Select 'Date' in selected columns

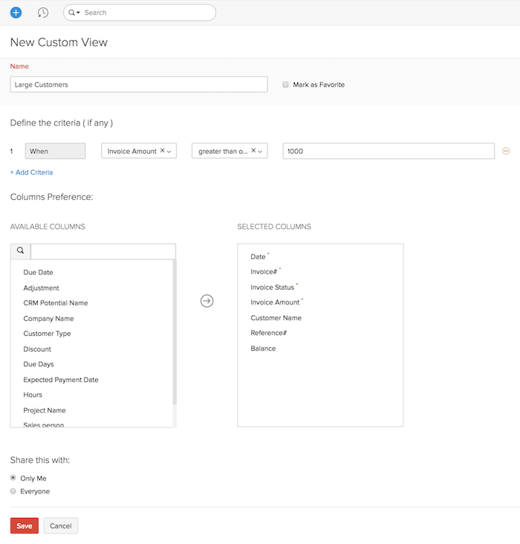(x=258, y=256)
